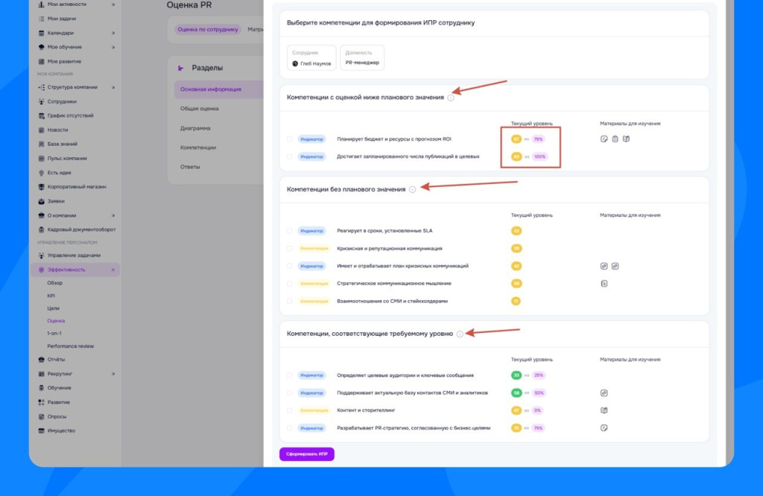Click the Обучение sidebar icon

[x=42, y=388]
